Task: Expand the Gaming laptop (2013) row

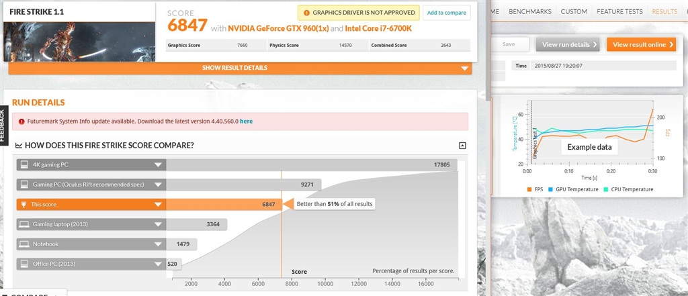Action: tap(158, 225)
